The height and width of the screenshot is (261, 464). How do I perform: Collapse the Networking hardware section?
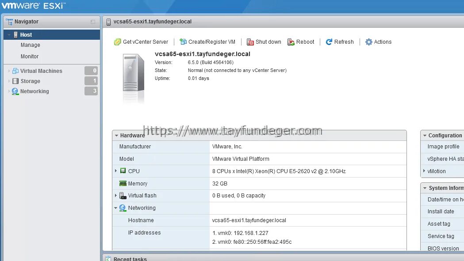pyautogui.click(x=116, y=208)
